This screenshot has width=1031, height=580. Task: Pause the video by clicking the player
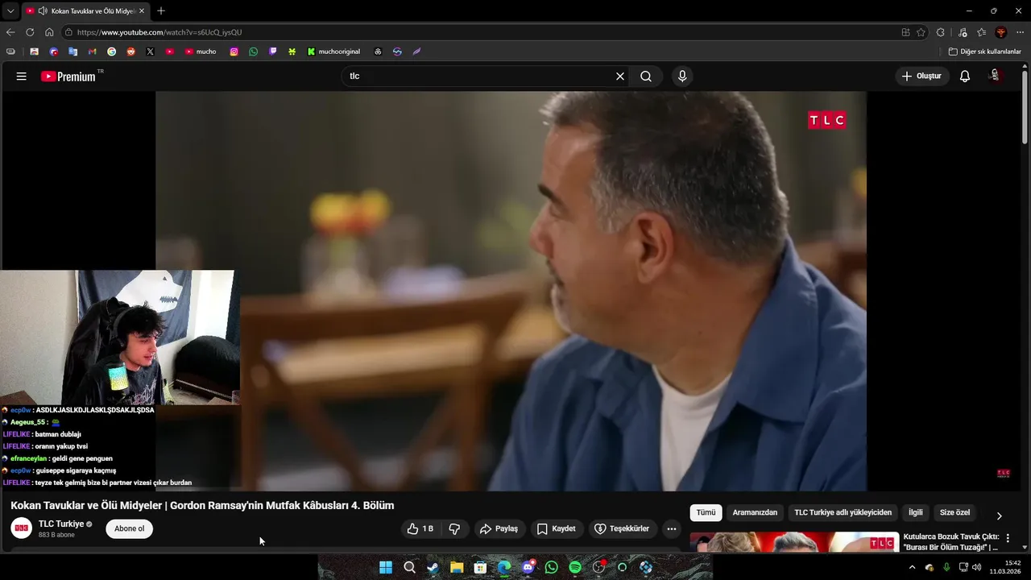point(511,290)
